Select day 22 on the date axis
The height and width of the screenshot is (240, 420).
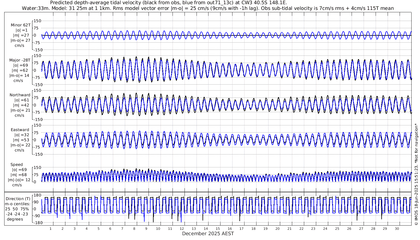301,229
